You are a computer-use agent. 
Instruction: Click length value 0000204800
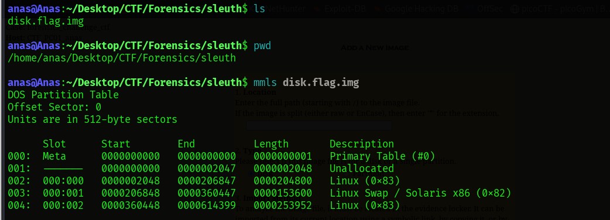tap(283, 181)
